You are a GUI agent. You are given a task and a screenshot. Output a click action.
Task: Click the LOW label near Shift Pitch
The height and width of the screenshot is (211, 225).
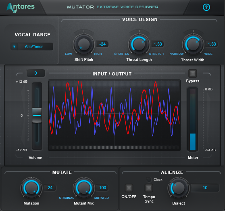click(69, 54)
